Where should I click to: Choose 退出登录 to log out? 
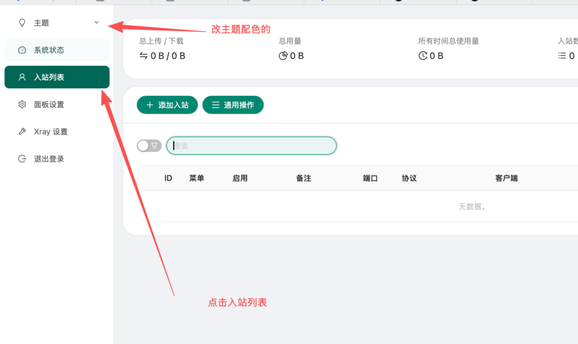57,159
